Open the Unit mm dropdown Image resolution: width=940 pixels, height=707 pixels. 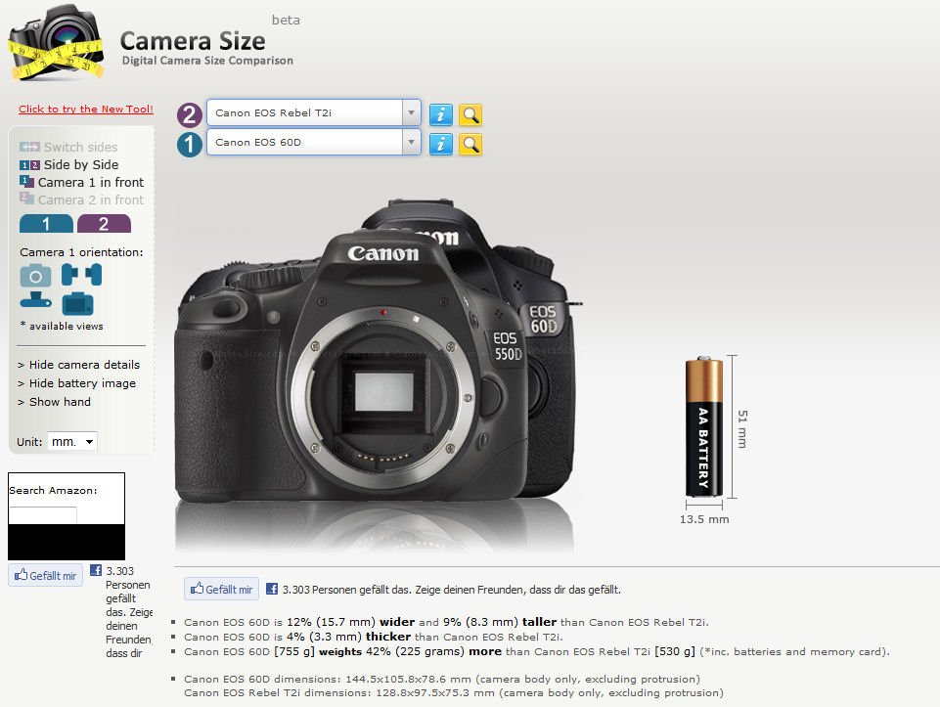72,442
